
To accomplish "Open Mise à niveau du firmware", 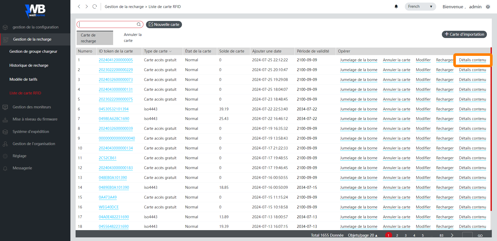I will click(35, 119).
